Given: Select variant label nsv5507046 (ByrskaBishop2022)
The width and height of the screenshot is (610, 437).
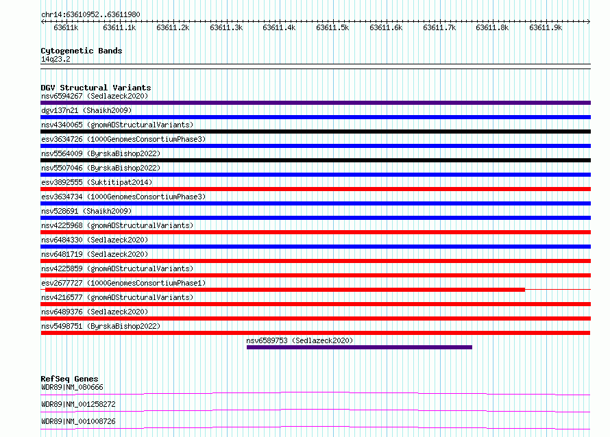Looking at the screenshot, I should [101, 168].
